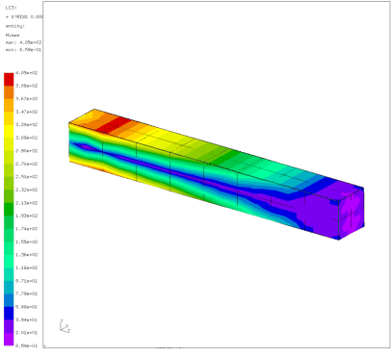Click the legend value 3.28e+02

coord(27,124)
